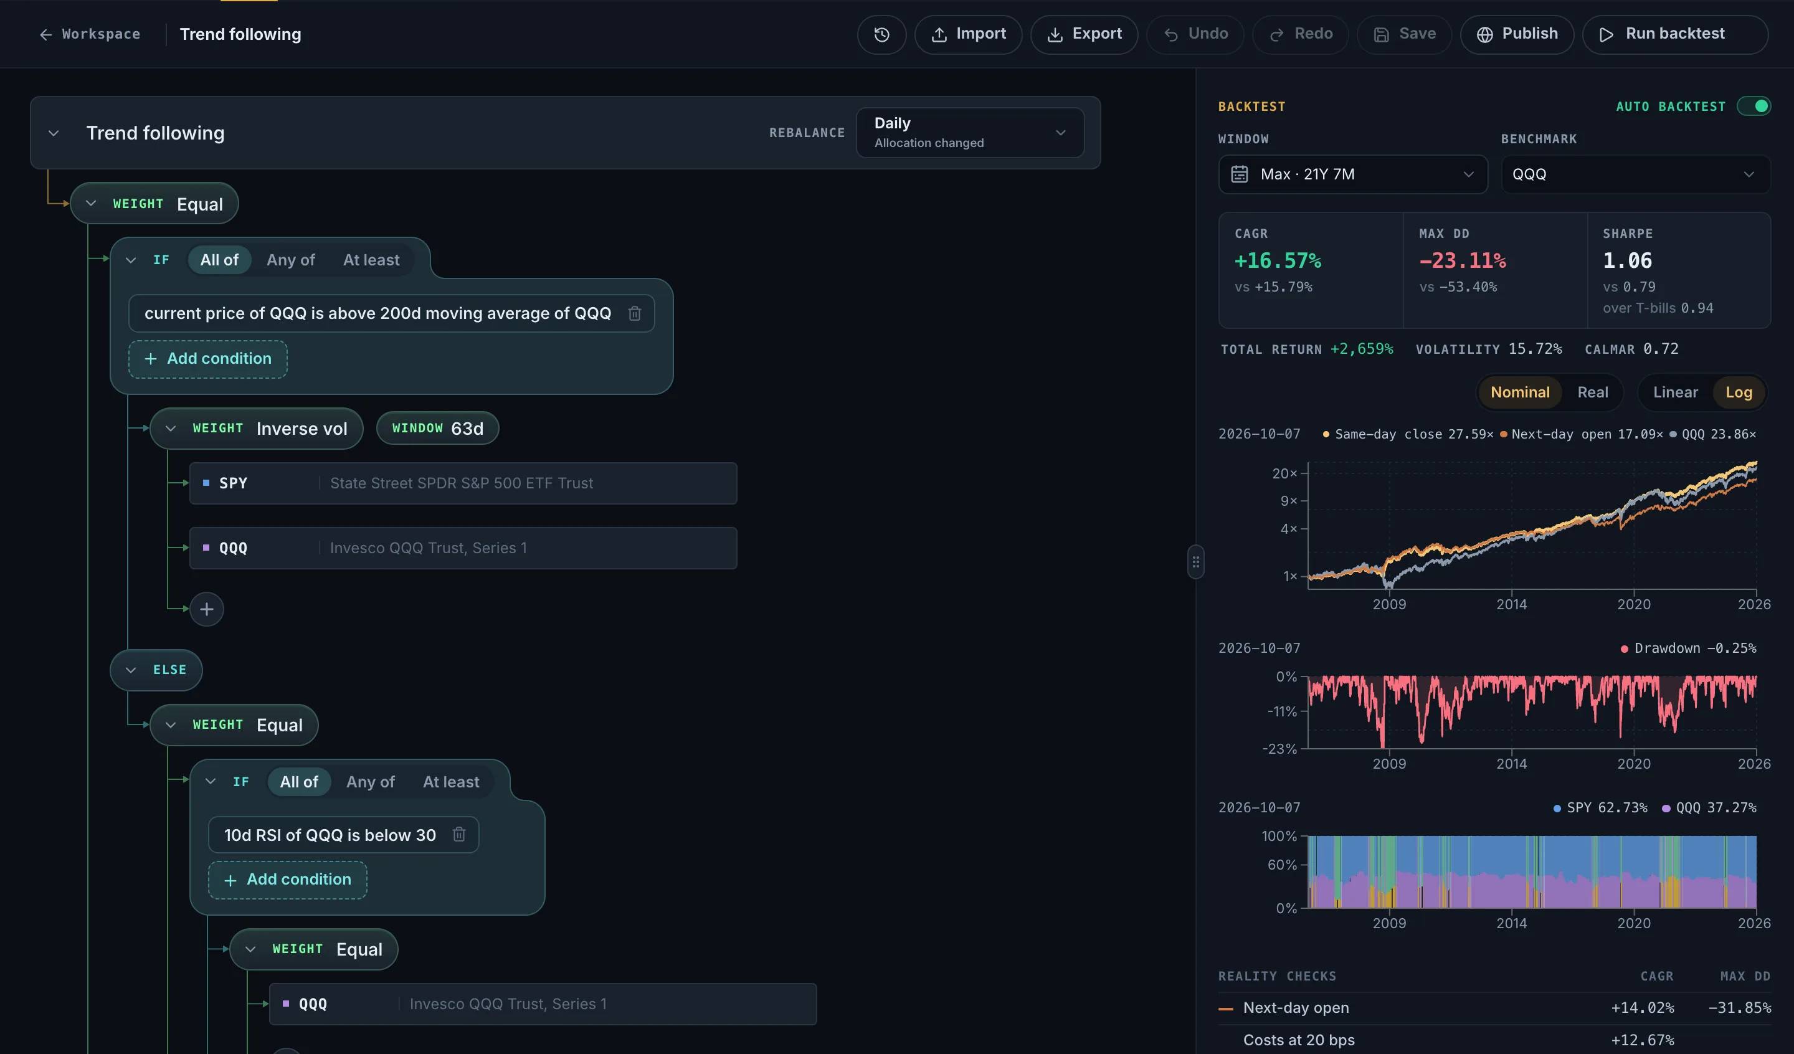
Task: Add condition to the QQQ moving average block
Action: [208, 359]
